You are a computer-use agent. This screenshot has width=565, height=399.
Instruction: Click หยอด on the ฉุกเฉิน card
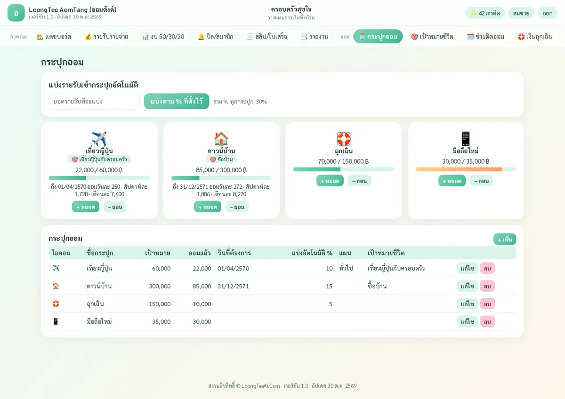click(x=330, y=181)
